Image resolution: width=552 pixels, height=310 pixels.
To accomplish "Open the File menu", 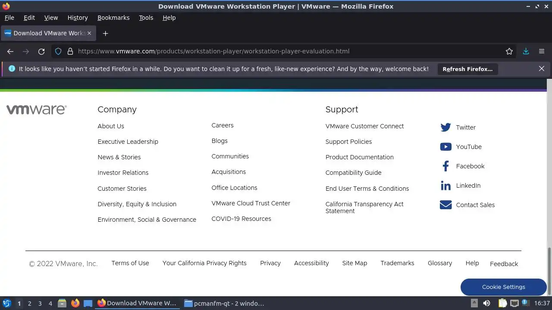I will tap(9, 18).
